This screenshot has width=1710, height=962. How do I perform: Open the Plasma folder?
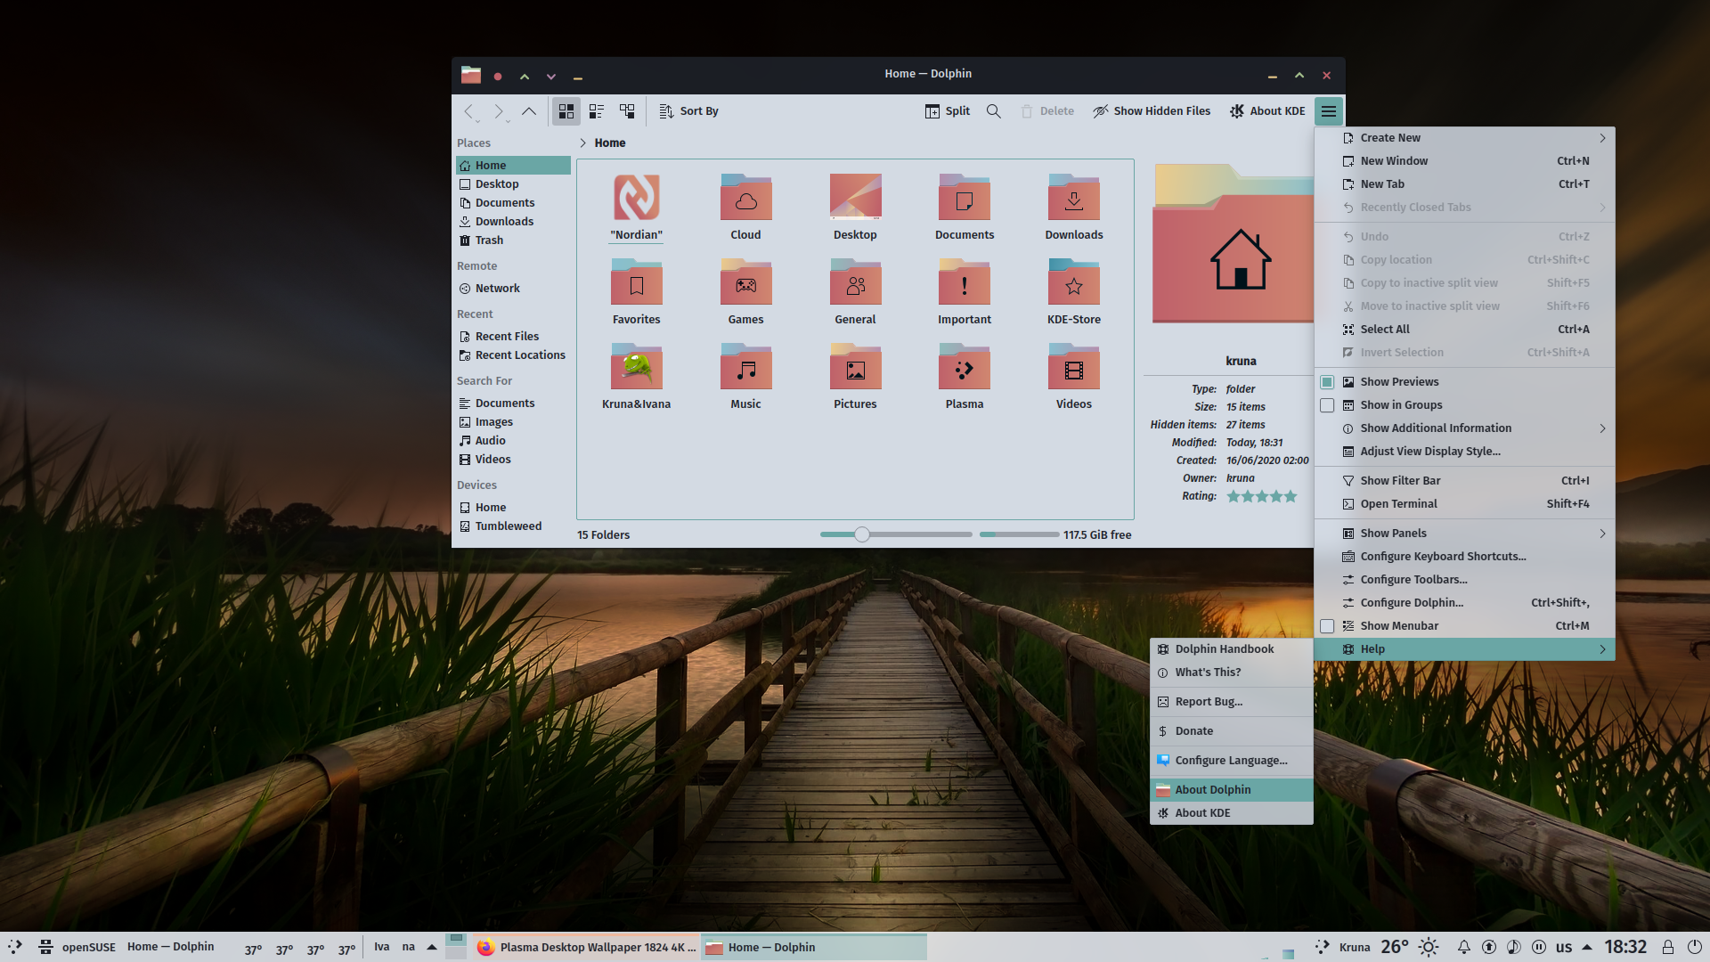(965, 377)
